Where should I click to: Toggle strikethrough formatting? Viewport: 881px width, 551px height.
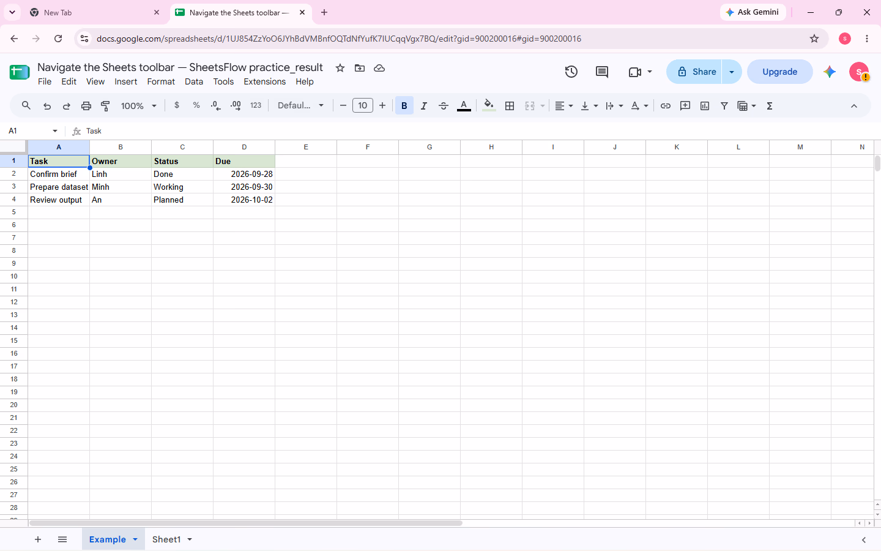point(444,106)
